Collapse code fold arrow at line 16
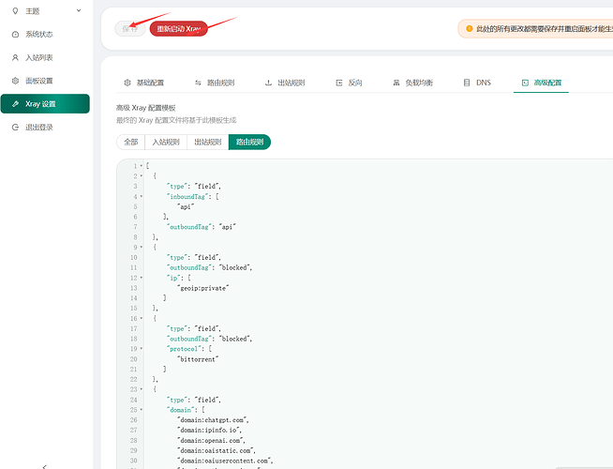The width and height of the screenshot is (613, 469). click(142, 318)
